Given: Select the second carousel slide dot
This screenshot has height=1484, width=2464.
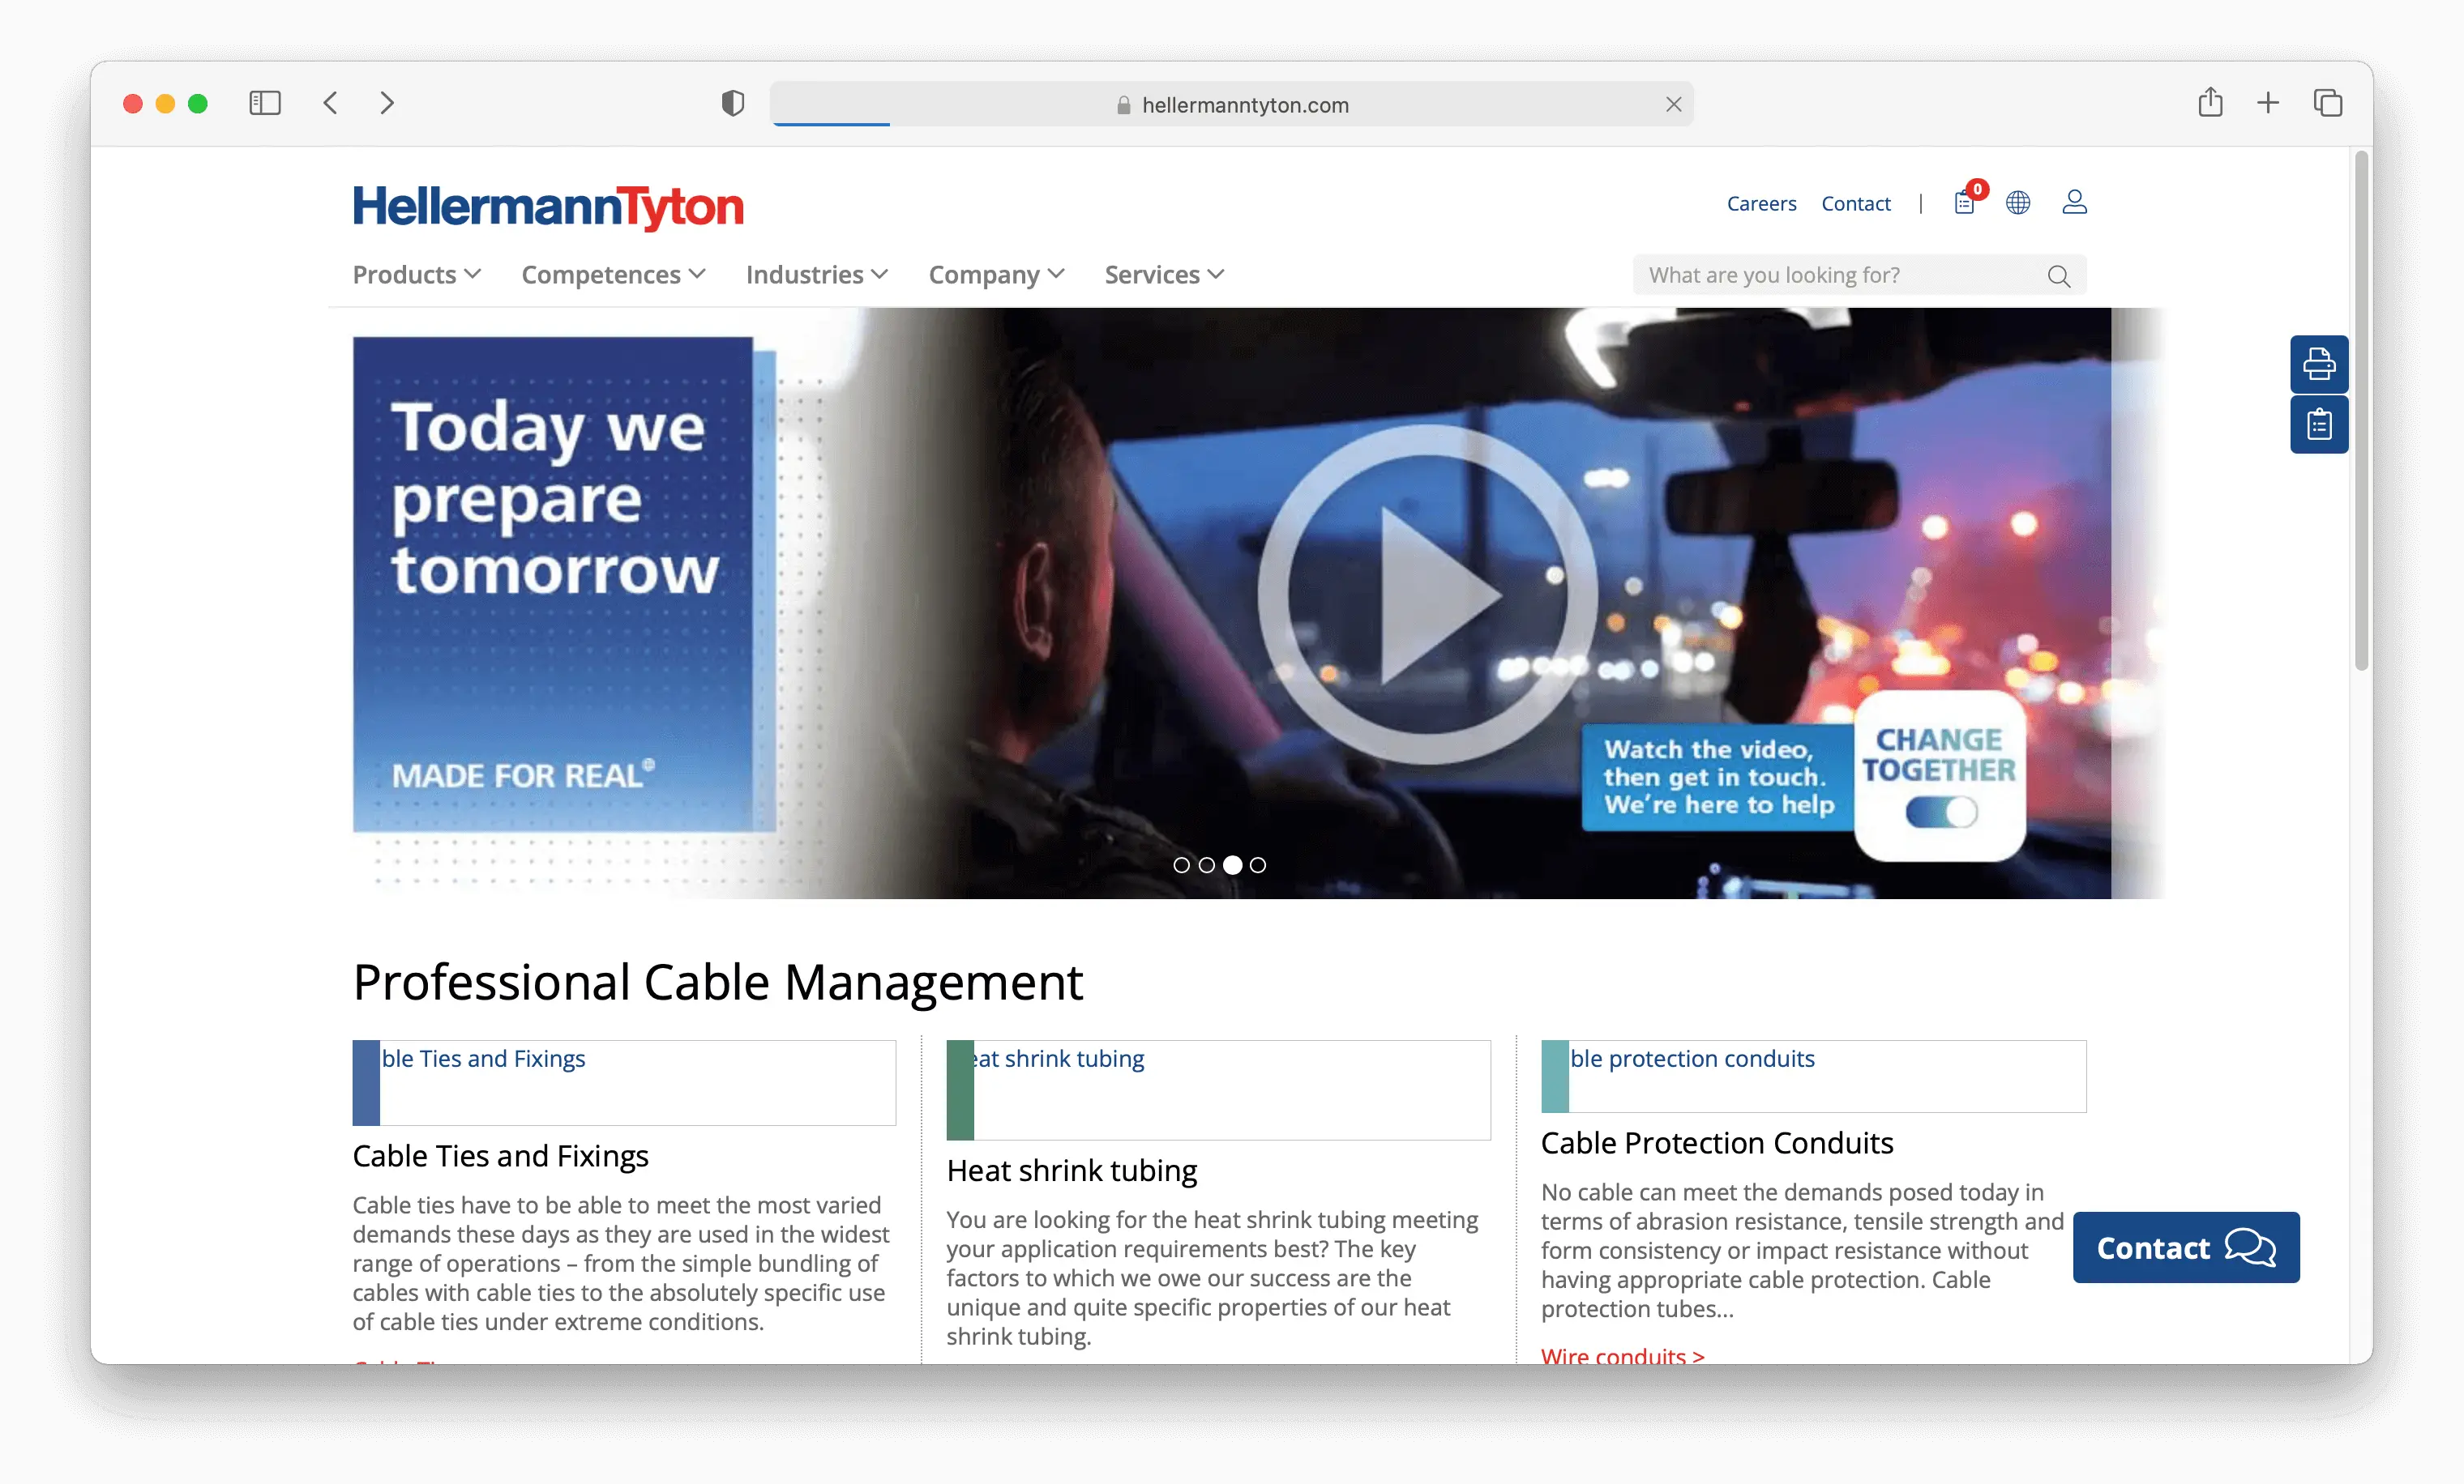Looking at the screenshot, I should click(1207, 865).
